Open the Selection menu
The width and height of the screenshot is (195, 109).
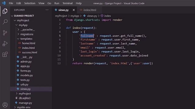click(x=30, y=3)
